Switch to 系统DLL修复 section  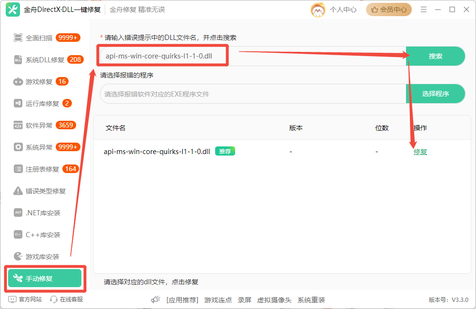pos(46,60)
